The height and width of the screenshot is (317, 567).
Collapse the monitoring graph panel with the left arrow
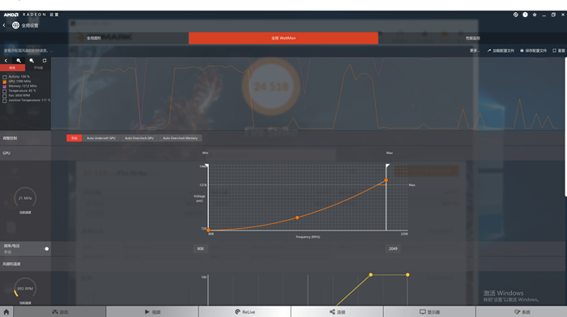[6, 61]
